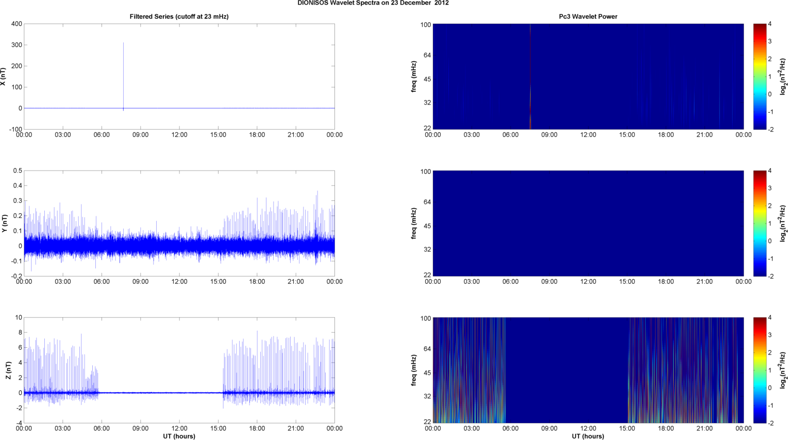Click the "-0.2" tick on the Y series plot
The width and height of the screenshot is (788, 440).
pyautogui.click(x=16, y=276)
